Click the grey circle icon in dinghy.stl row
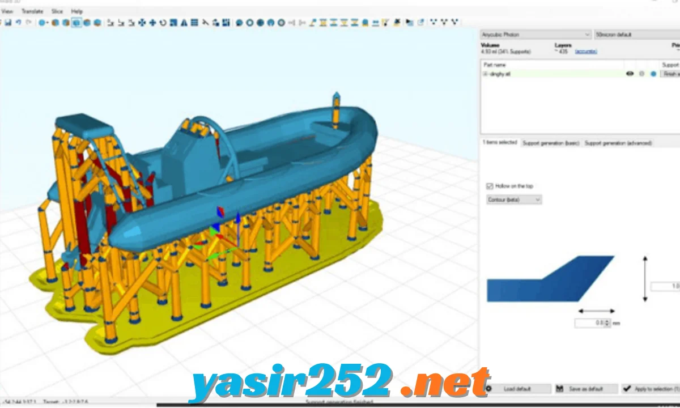Screen dimensions: 680x408 click(641, 74)
